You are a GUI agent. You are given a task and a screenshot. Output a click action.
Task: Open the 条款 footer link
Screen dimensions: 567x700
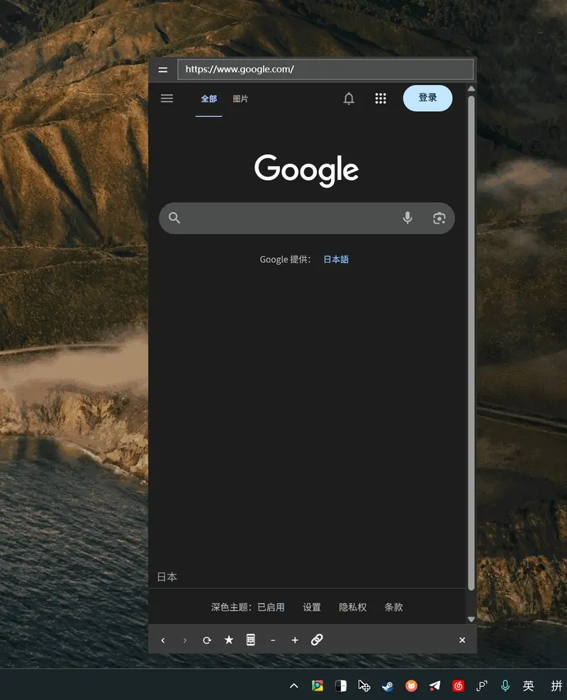click(x=394, y=607)
